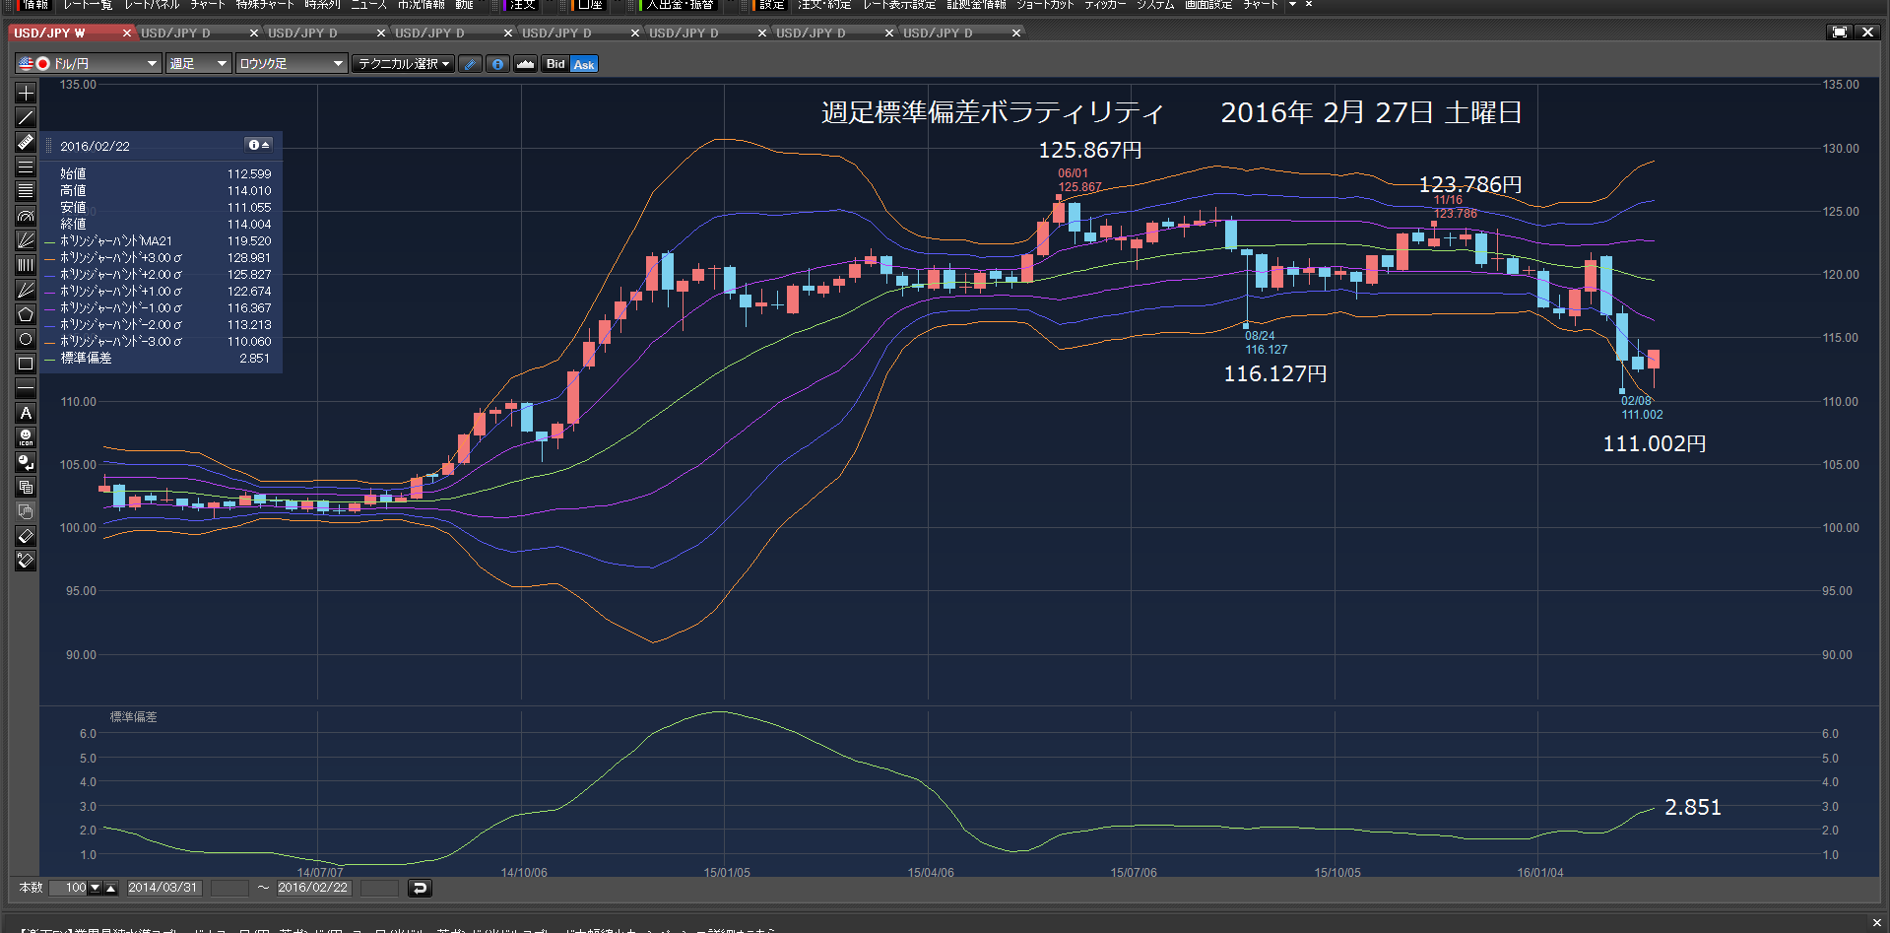Open the テクニカル選択 indicator dropdown
The image size is (1890, 933).
[x=403, y=64]
